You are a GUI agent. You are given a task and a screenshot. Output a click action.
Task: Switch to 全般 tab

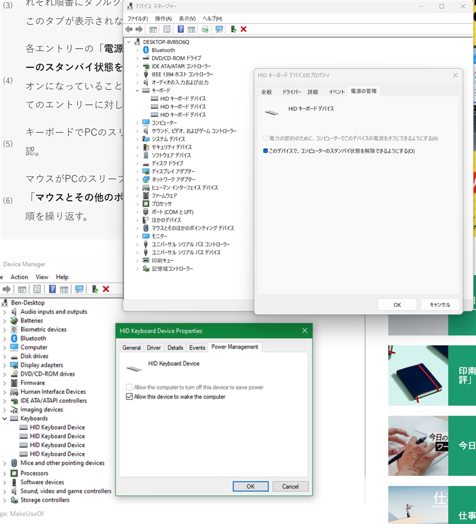(x=266, y=92)
